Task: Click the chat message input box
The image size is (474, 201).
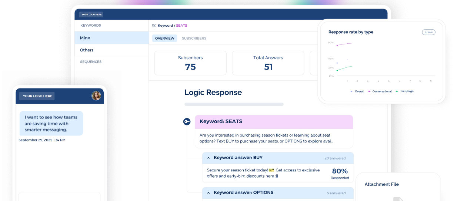Action: (60, 197)
